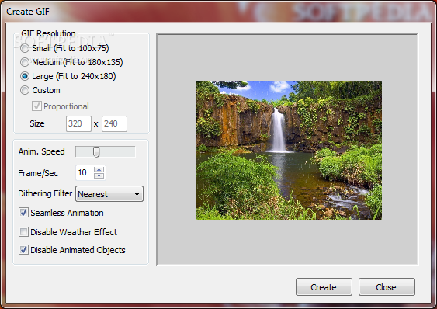
Task: Click the Anim. Speed label
Action: pyautogui.click(x=41, y=151)
